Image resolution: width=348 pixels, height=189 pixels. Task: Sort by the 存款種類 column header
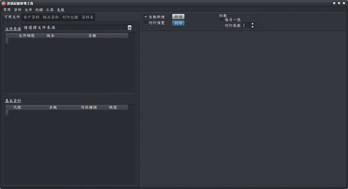point(89,107)
